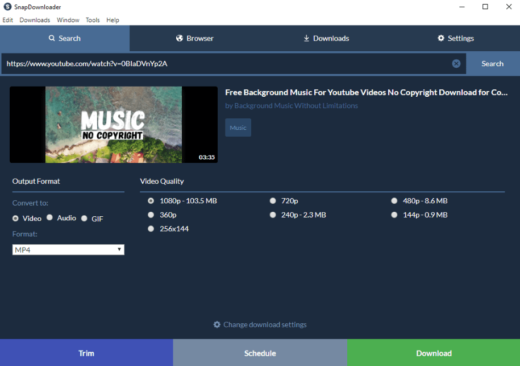Click the Convert to: label

[x=30, y=203]
